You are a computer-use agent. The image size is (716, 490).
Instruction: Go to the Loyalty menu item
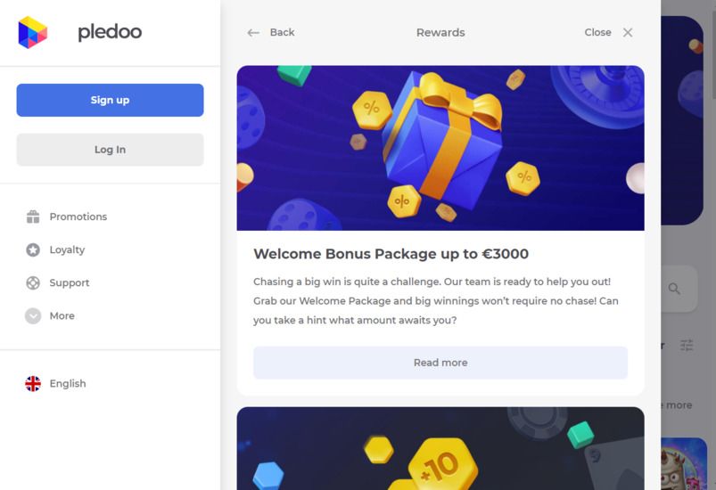pyautogui.click(x=67, y=249)
